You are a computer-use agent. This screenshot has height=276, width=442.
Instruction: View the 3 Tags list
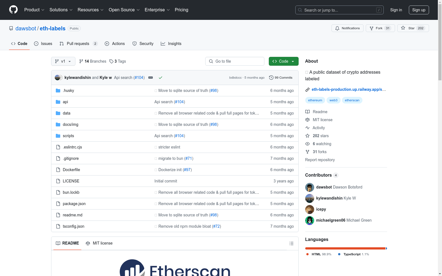coord(118,61)
